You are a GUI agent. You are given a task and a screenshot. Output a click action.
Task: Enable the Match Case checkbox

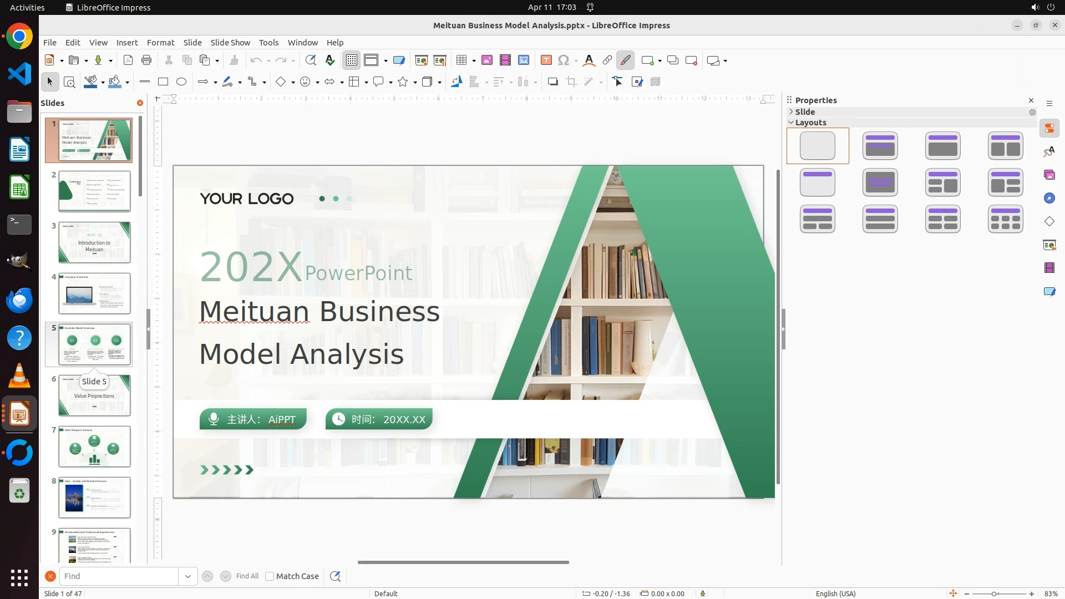pos(270,576)
